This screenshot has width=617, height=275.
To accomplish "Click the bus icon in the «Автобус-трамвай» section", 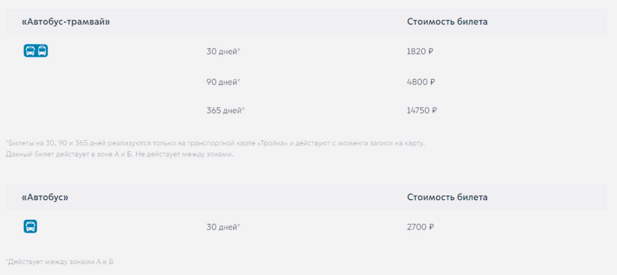I will click(30, 51).
